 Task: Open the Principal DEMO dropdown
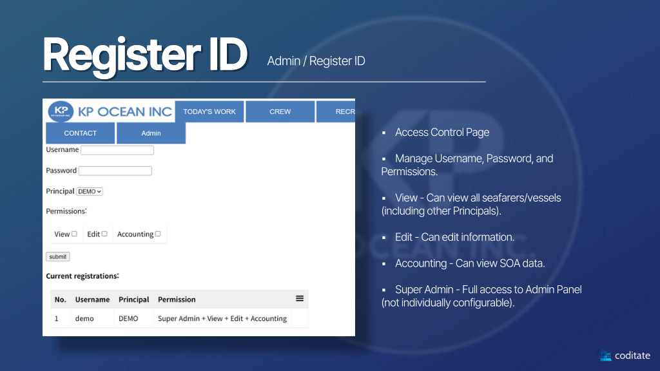pos(90,191)
